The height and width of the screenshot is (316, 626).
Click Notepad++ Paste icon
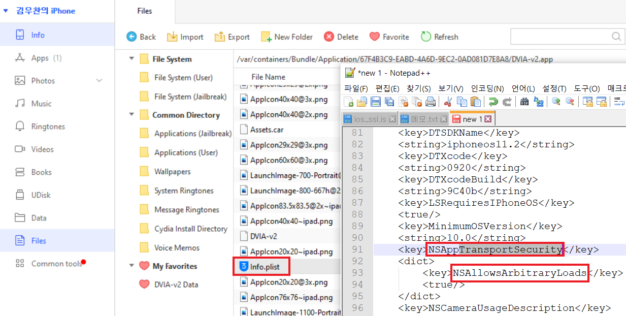475,102
